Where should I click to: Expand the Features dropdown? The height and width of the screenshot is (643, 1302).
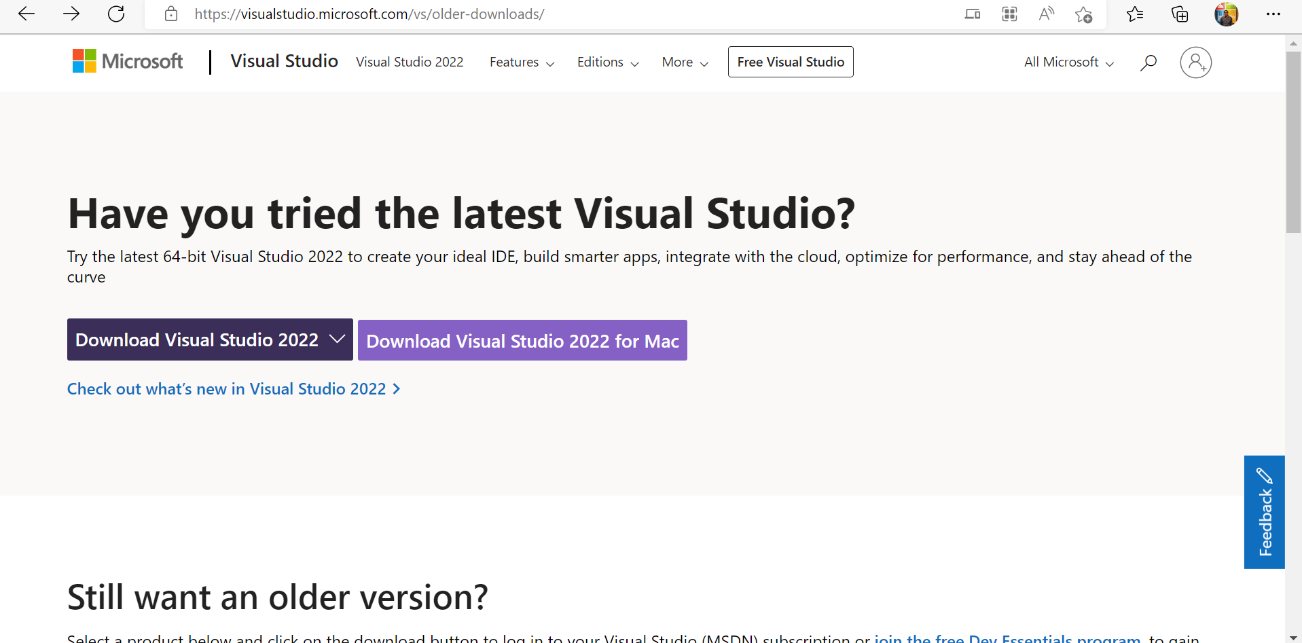520,62
